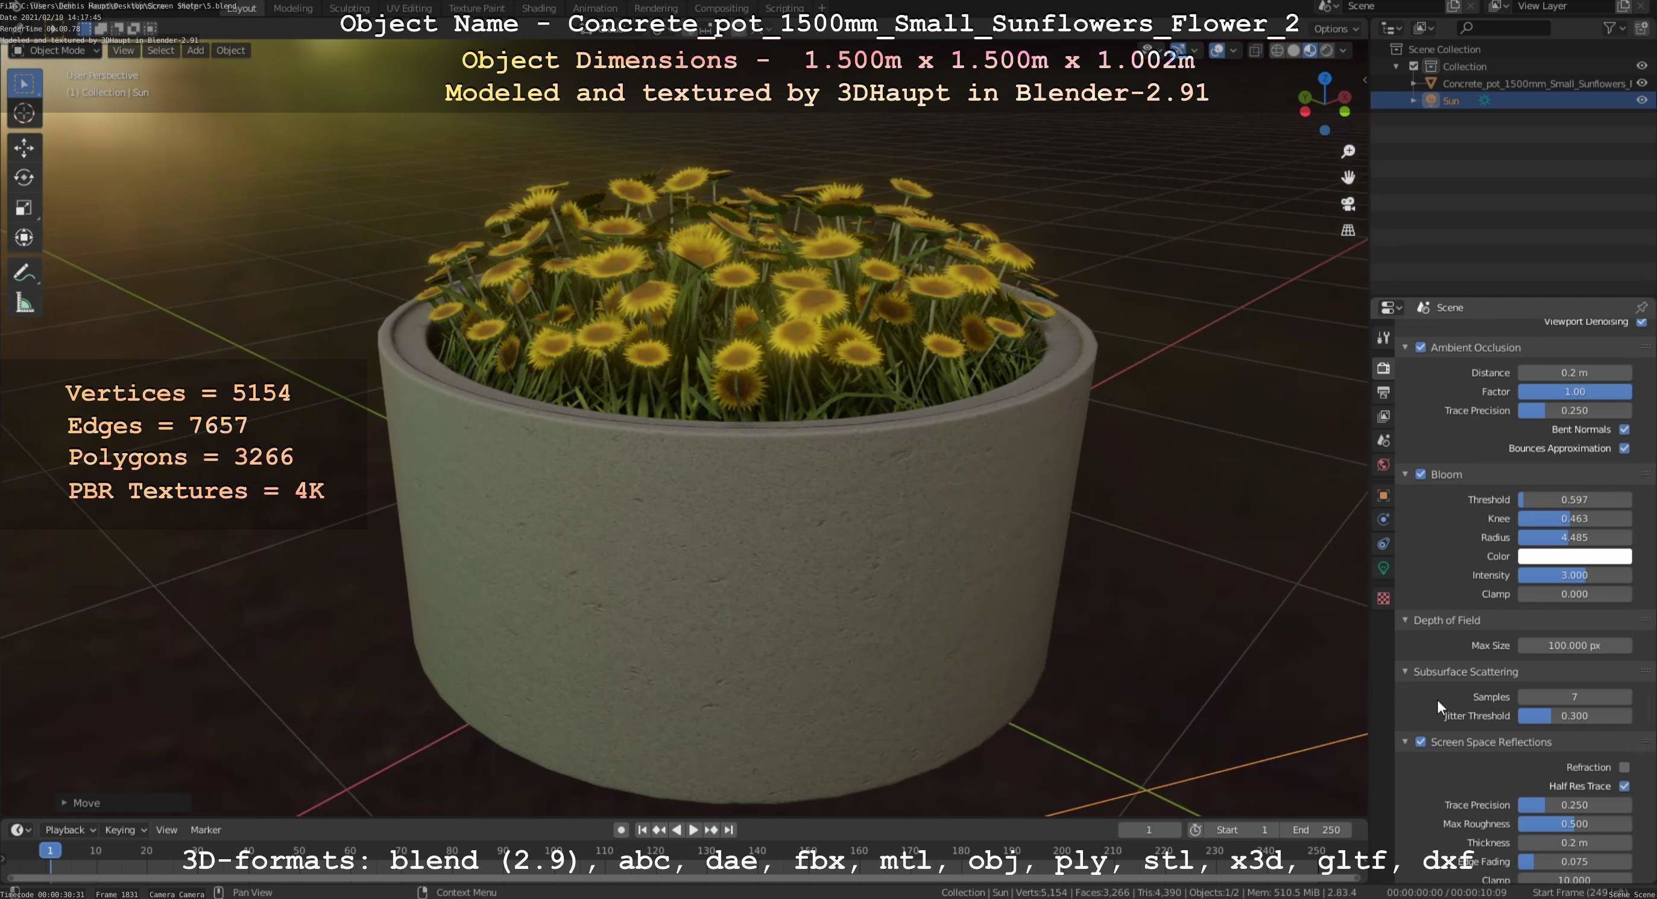Disable Bounces Approximation checkbox

point(1624,448)
